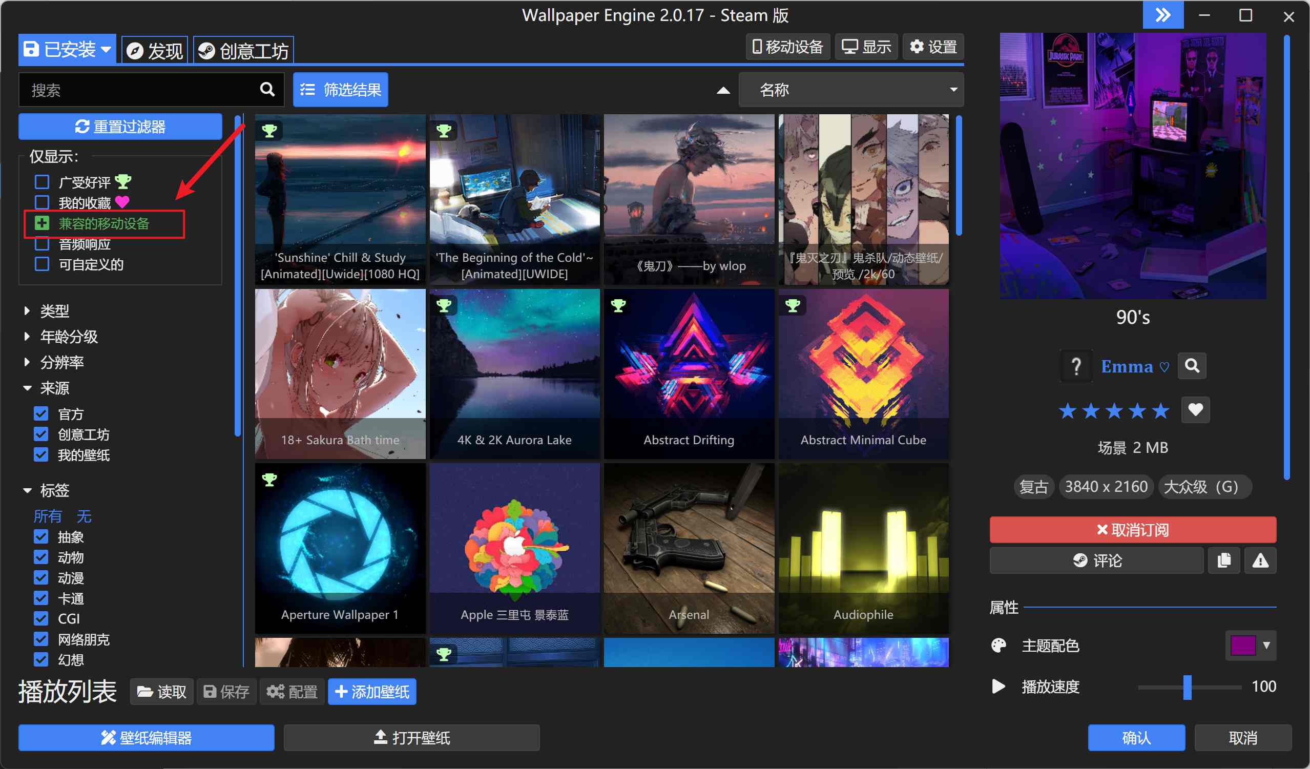Open 评论 comments on Steam
Viewport: 1310px width, 769px height.
point(1097,560)
